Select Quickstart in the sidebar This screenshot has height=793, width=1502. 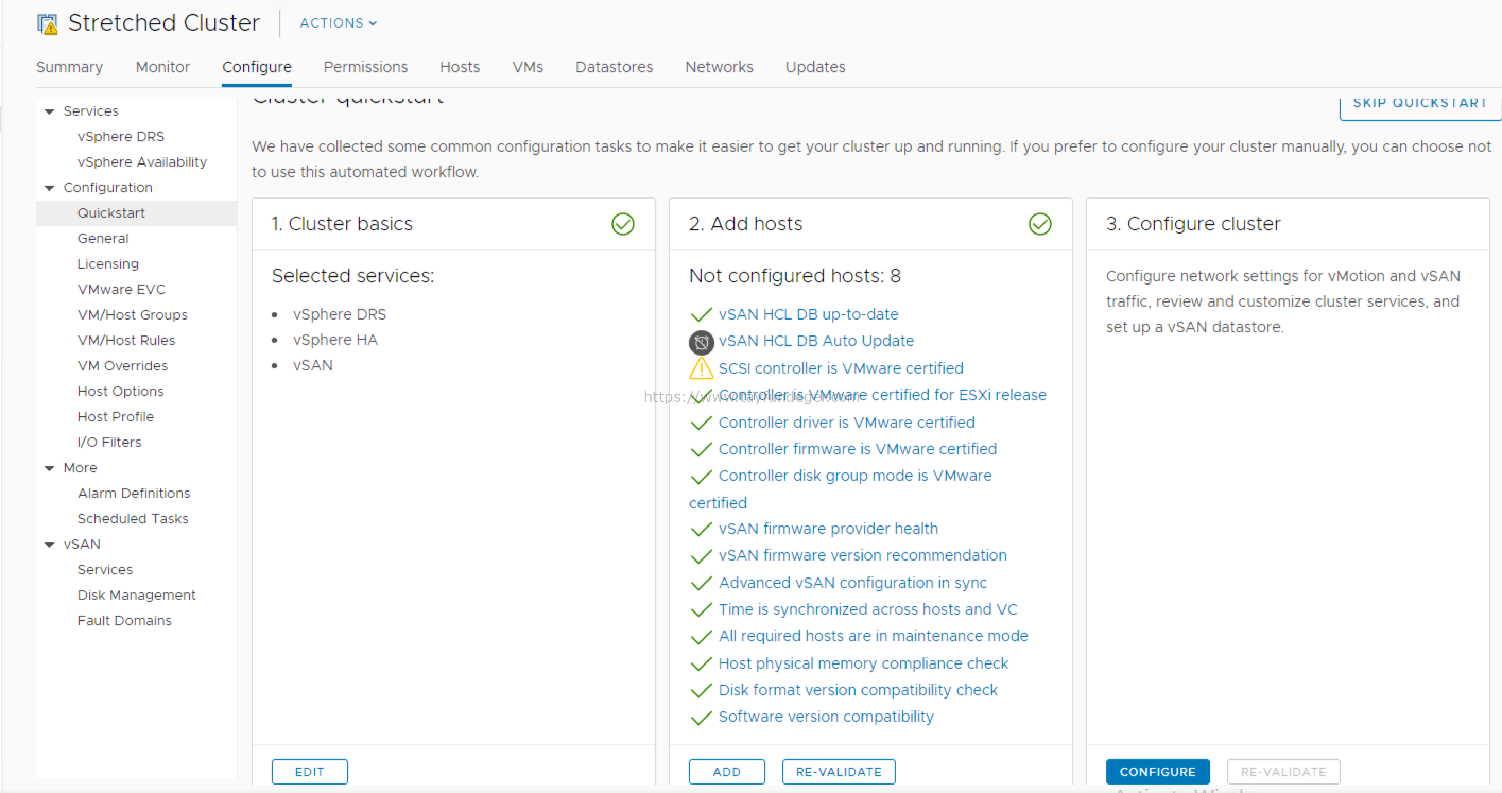point(111,213)
